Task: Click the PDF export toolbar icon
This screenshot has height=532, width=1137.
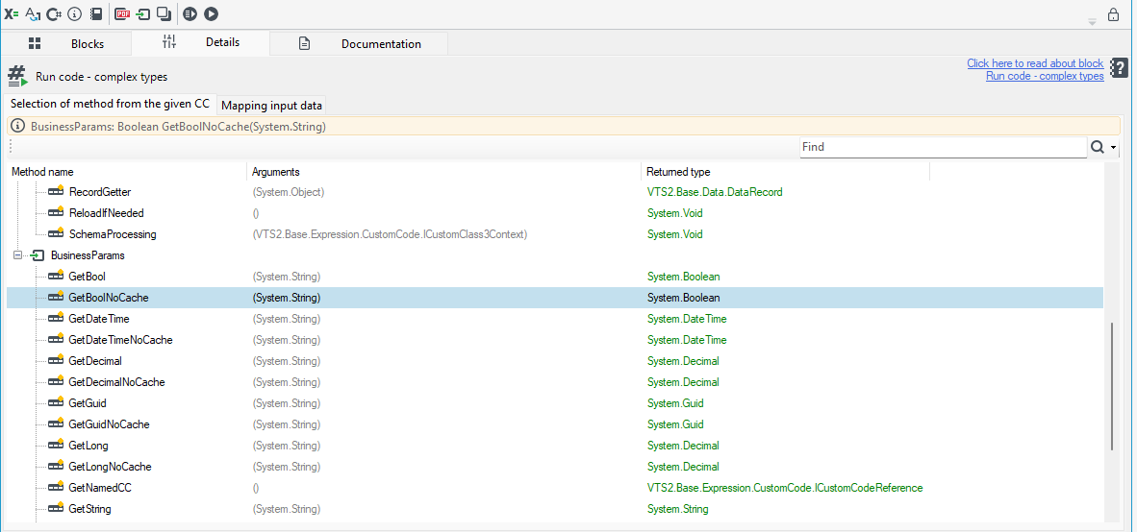Action: [x=123, y=13]
